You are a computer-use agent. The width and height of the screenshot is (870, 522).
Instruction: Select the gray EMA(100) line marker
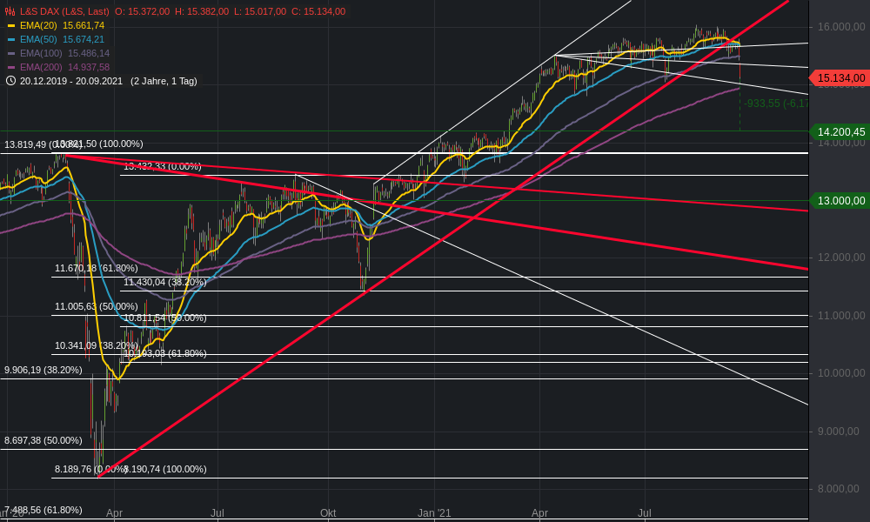point(11,53)
